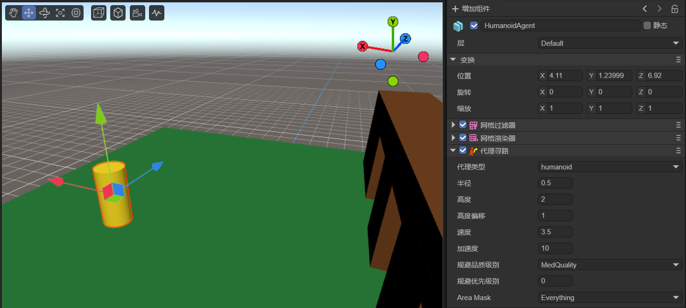The height and width of the screenshot is (308, 686).
Task: Click the waveform stats icon
Action: (156, 13)
